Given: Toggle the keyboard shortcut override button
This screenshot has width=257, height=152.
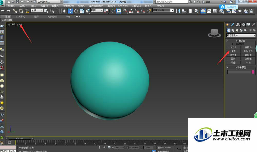Looking at the screenshot, I should (x=118, y=11).
